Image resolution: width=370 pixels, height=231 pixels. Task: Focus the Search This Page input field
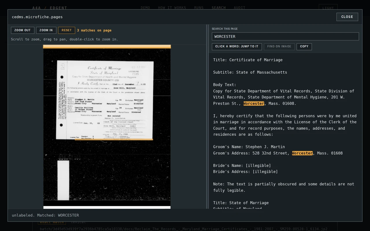[x=285, y=36]
